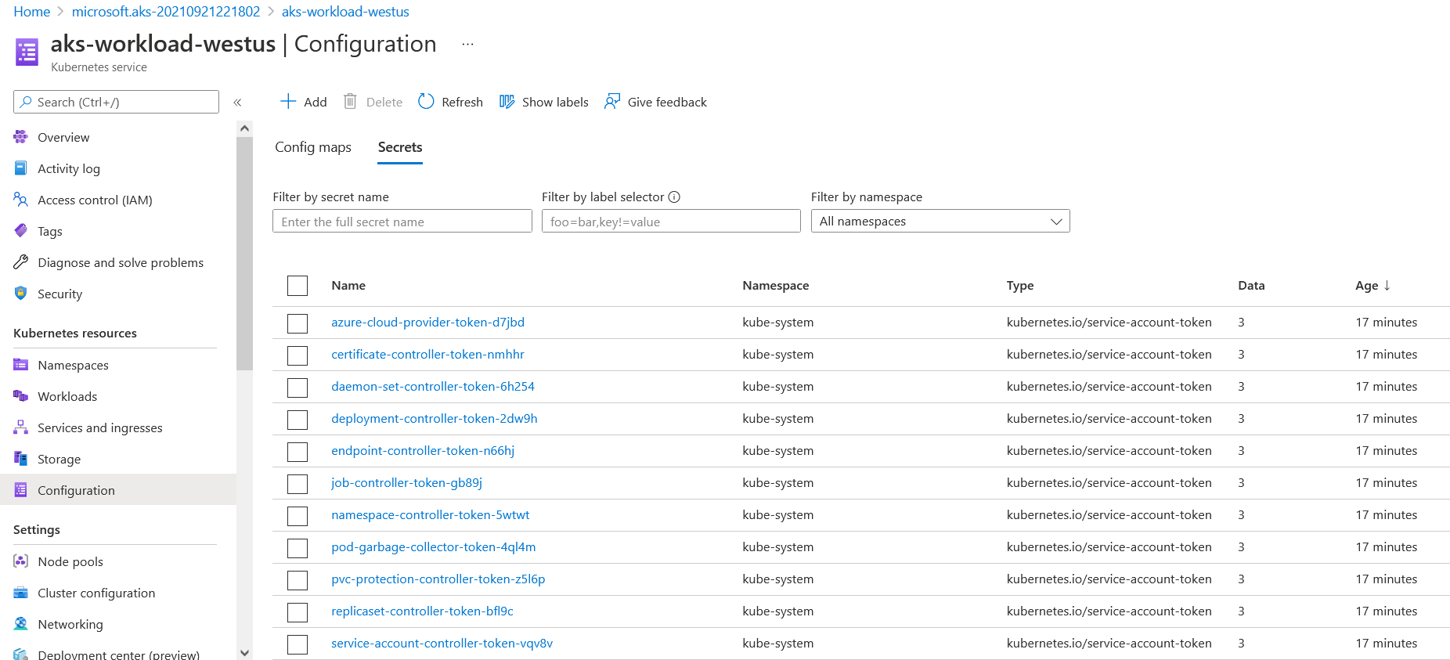The height and width of the screenshot is (660, 1450).
Task: Click the label selector info icon
Action: (674, 197)
